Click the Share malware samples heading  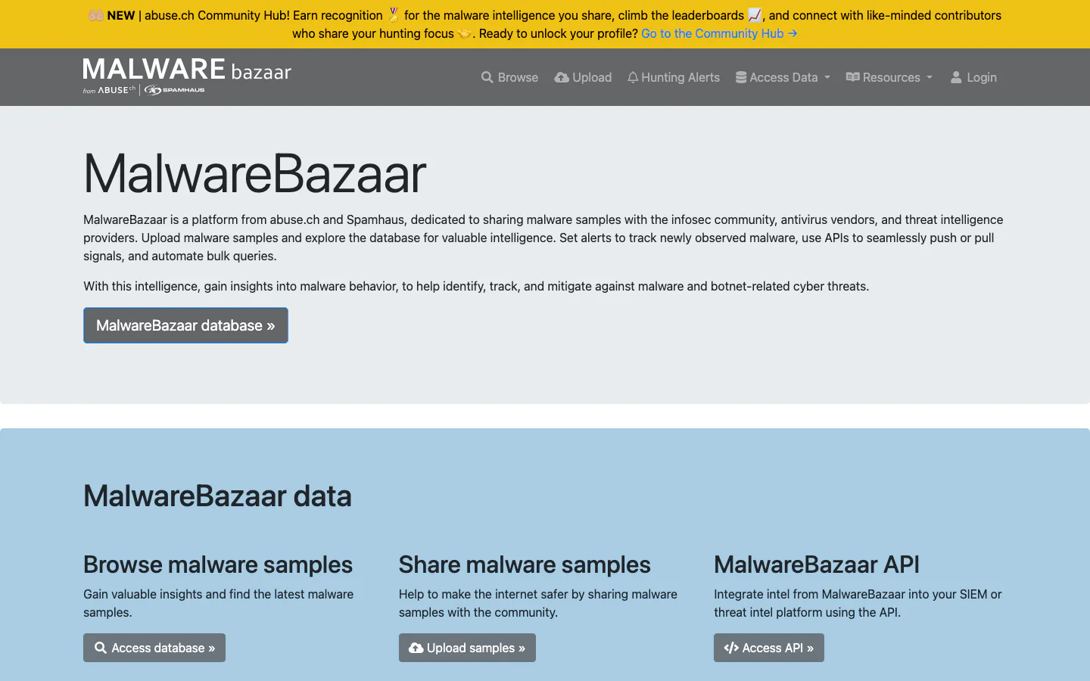525,564
